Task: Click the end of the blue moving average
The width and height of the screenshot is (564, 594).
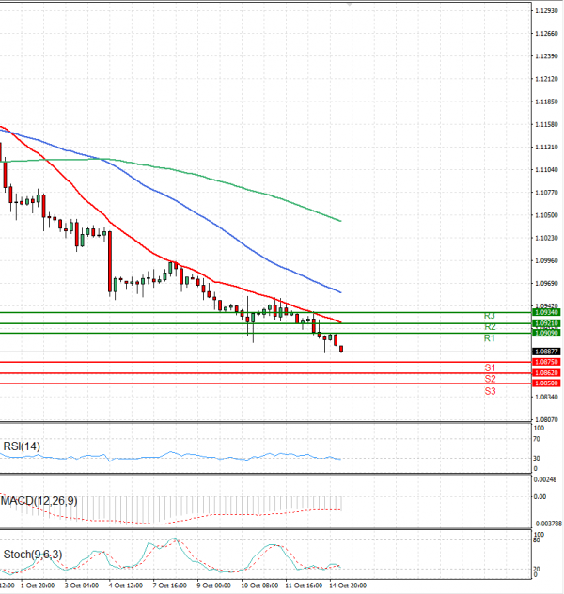Action: [x=340, y=292]
